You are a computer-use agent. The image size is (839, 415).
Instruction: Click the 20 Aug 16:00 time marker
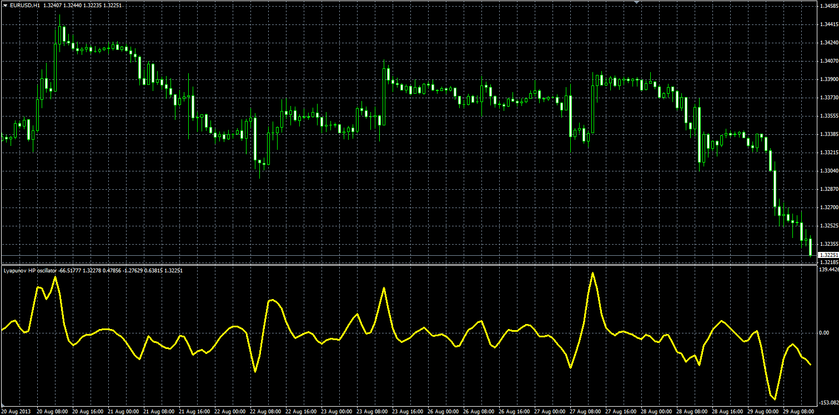[x=88, y=411]
